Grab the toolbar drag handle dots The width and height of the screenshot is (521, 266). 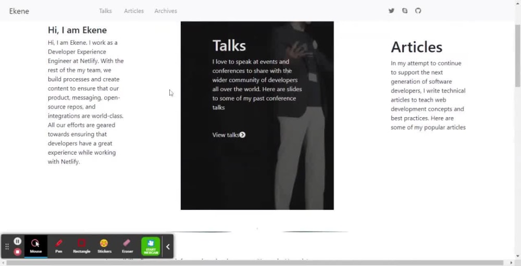coord(7,246)
